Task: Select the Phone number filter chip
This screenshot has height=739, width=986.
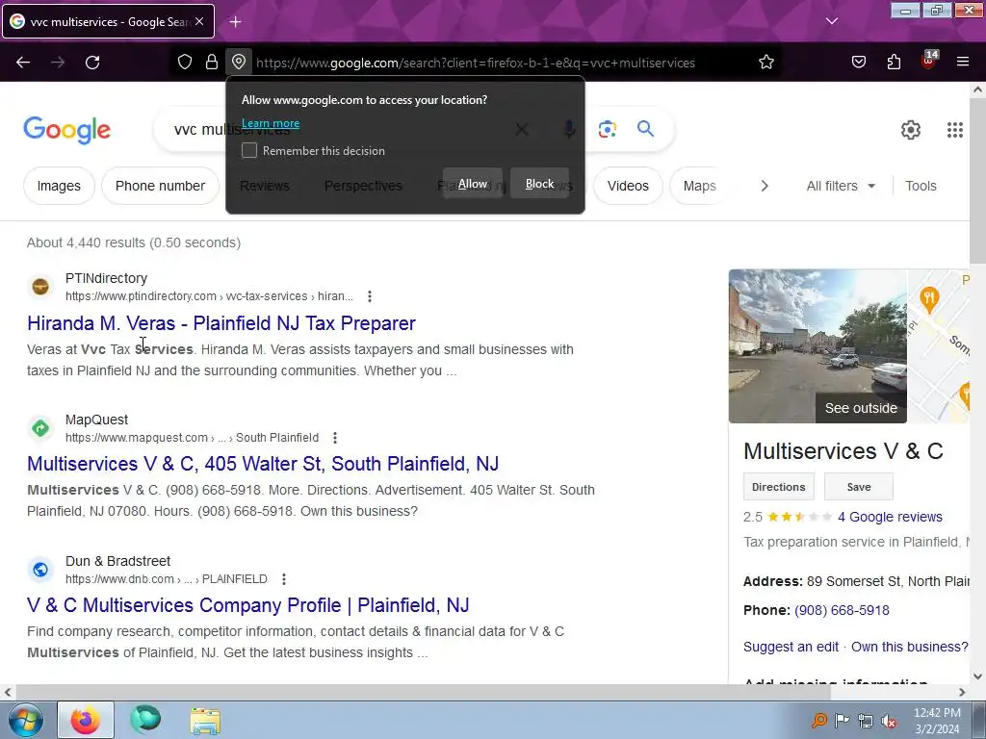Action: coord(161,186)
